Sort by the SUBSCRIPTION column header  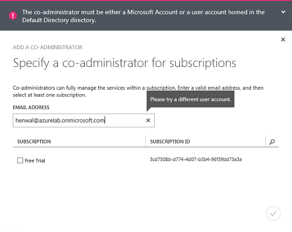(34, 141)
